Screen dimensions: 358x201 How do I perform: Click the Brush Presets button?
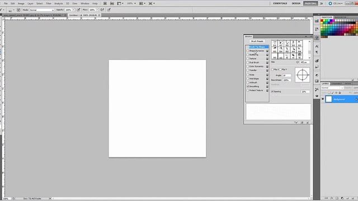pos(257,41)
